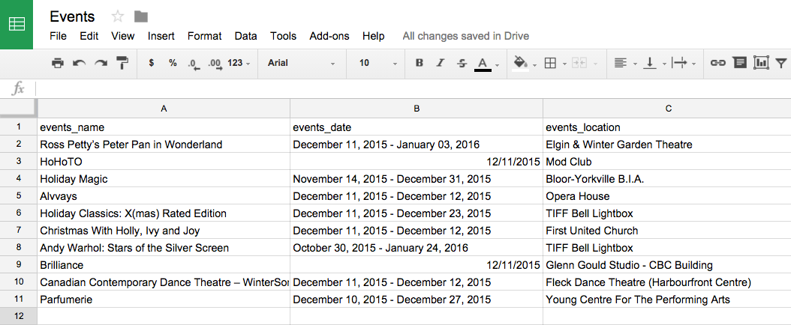Toggle italic formatting
This screenshot has height=325, width=791.
[x=440, y=63]
